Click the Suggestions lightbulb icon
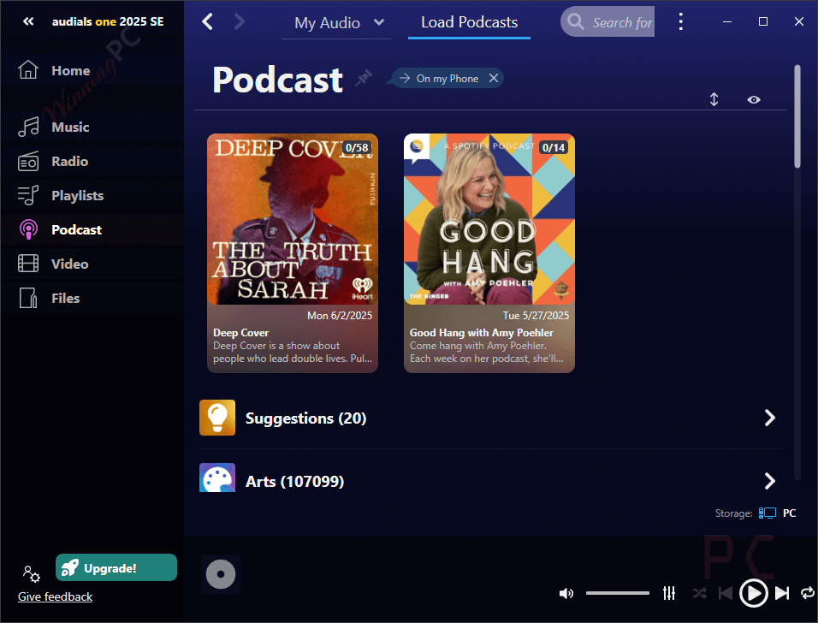The image size is (818, 623). click(217, 418)
